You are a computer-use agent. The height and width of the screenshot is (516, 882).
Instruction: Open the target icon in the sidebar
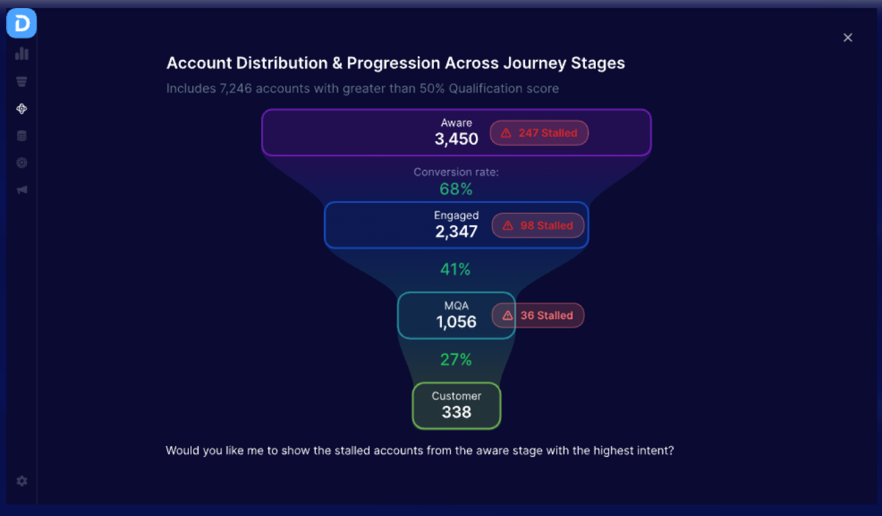tap(22, 163)
